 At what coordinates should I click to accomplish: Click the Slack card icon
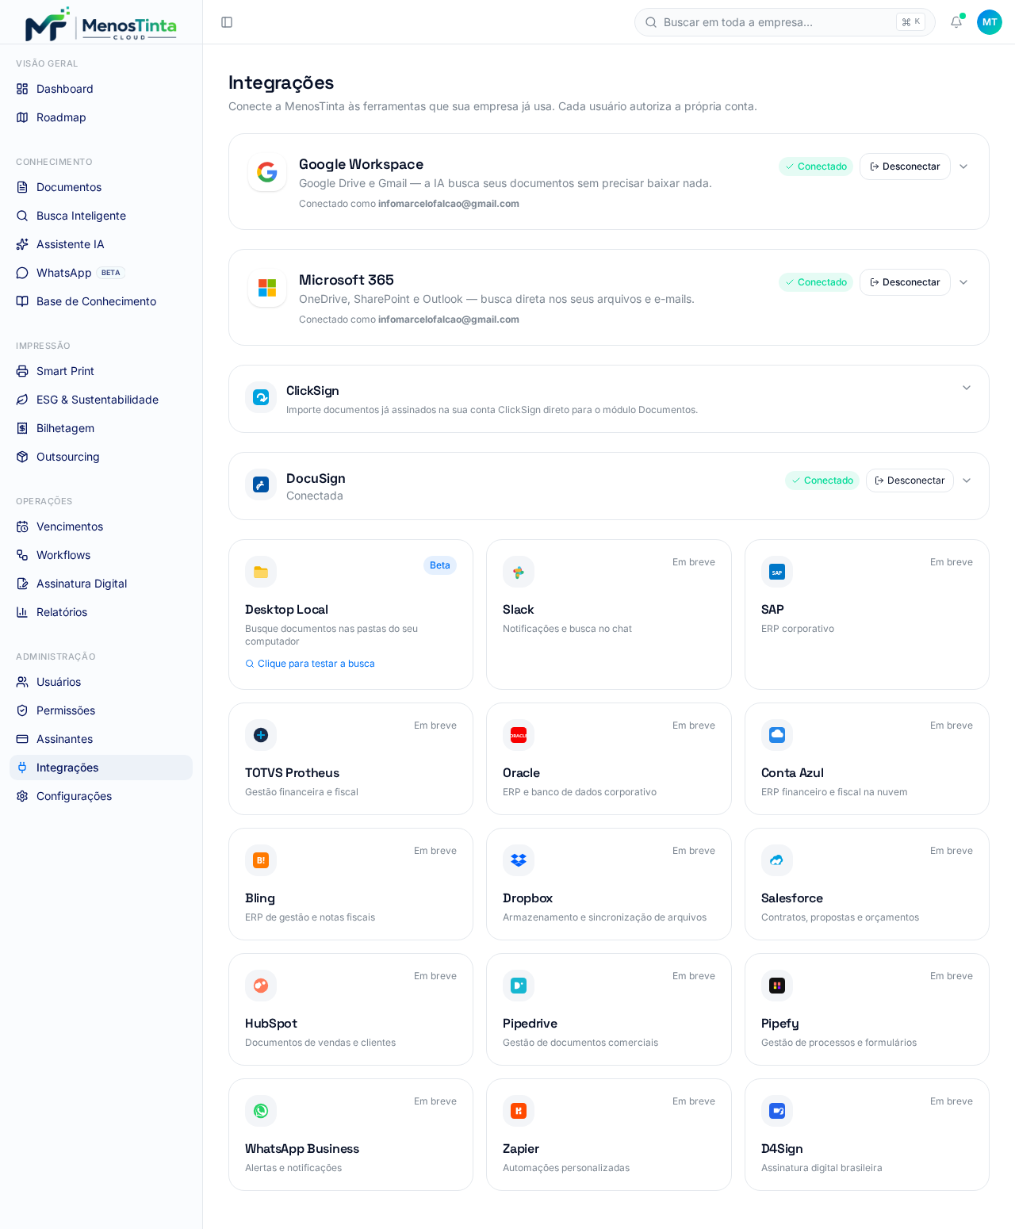pyautogui.click(x=519, y=572)
